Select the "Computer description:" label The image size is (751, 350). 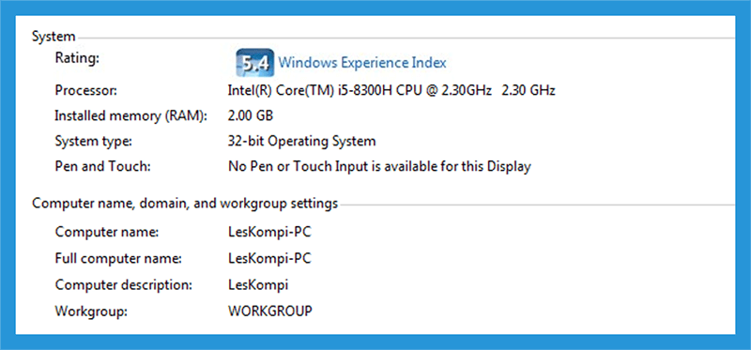point(124,285)
